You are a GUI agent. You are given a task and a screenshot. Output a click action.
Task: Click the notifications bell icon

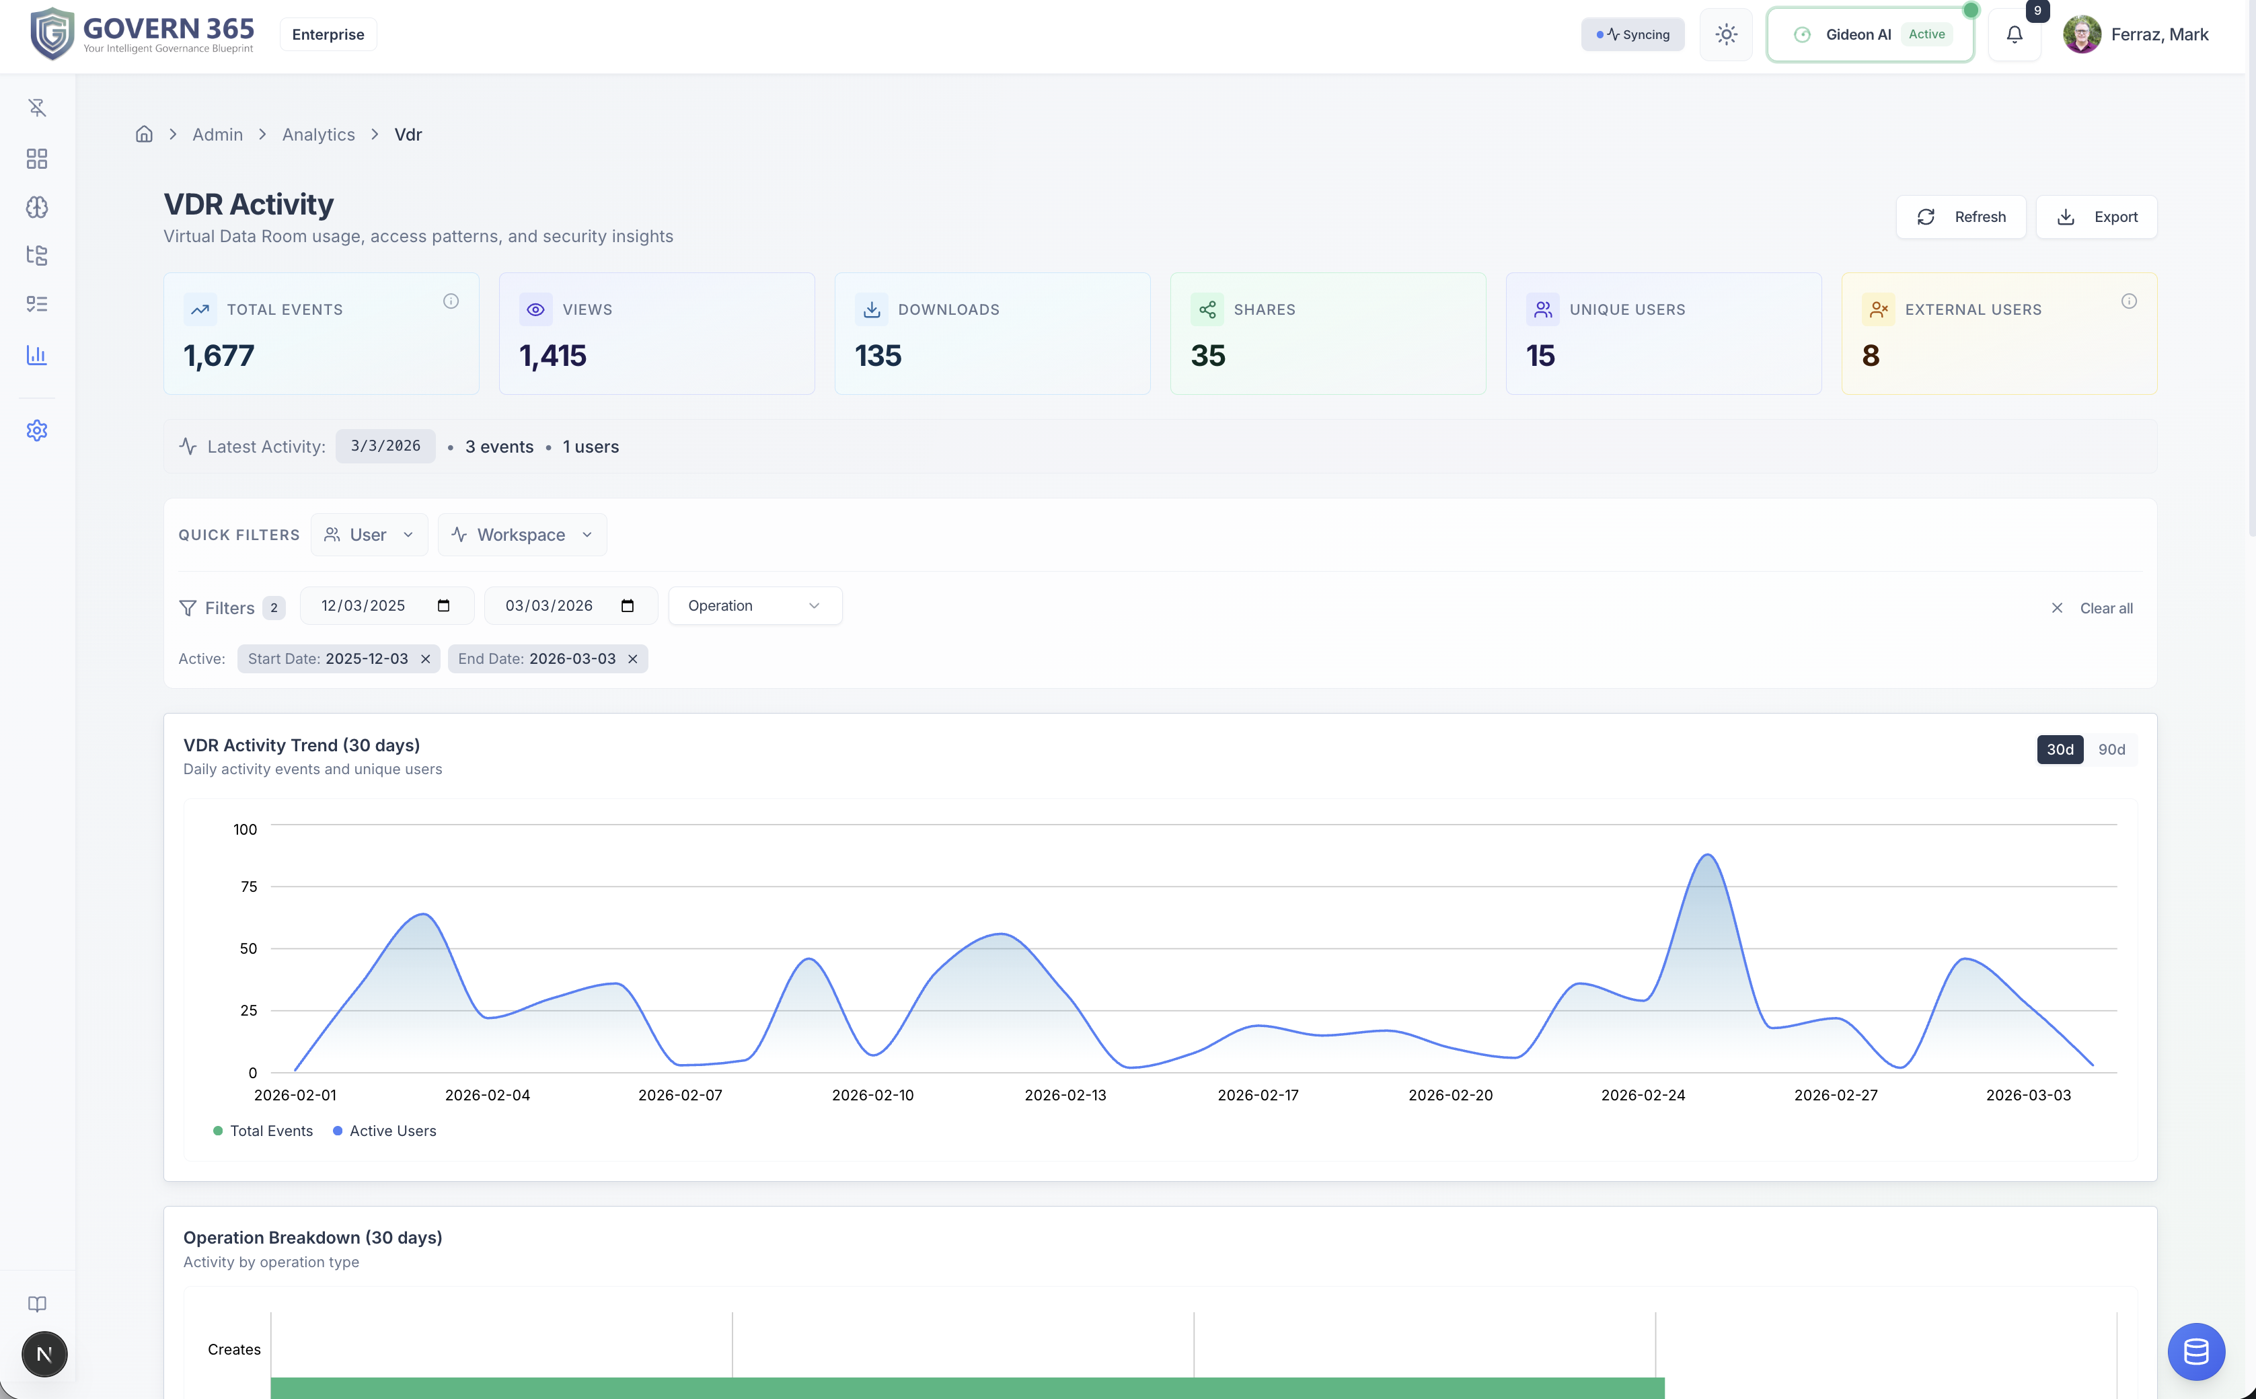[x=2014, y=35]
